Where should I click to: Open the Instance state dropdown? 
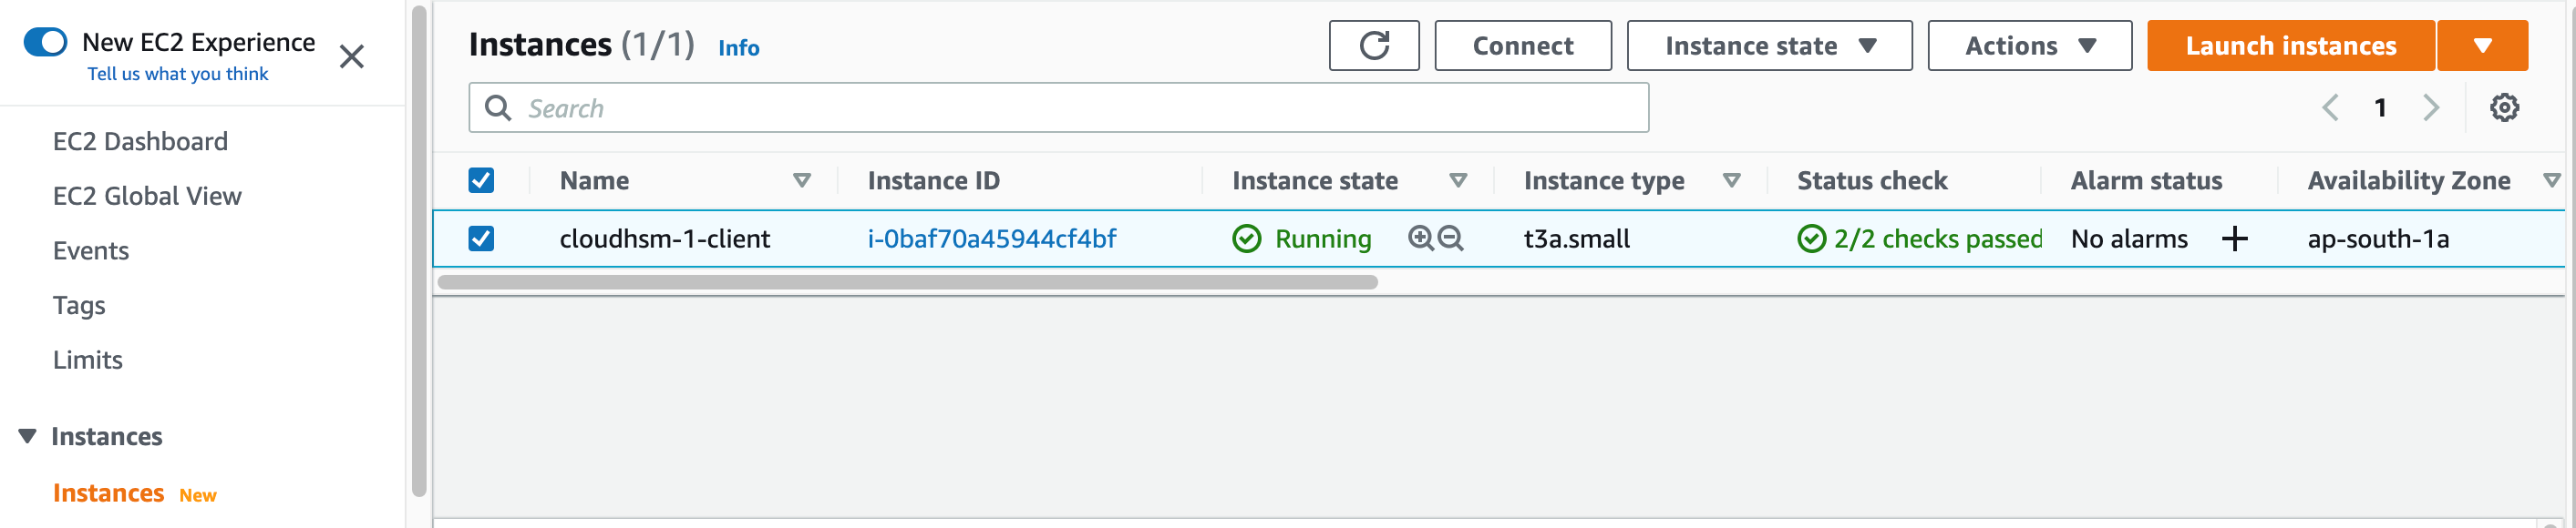pyautogui.click(x=1768, y=45)
